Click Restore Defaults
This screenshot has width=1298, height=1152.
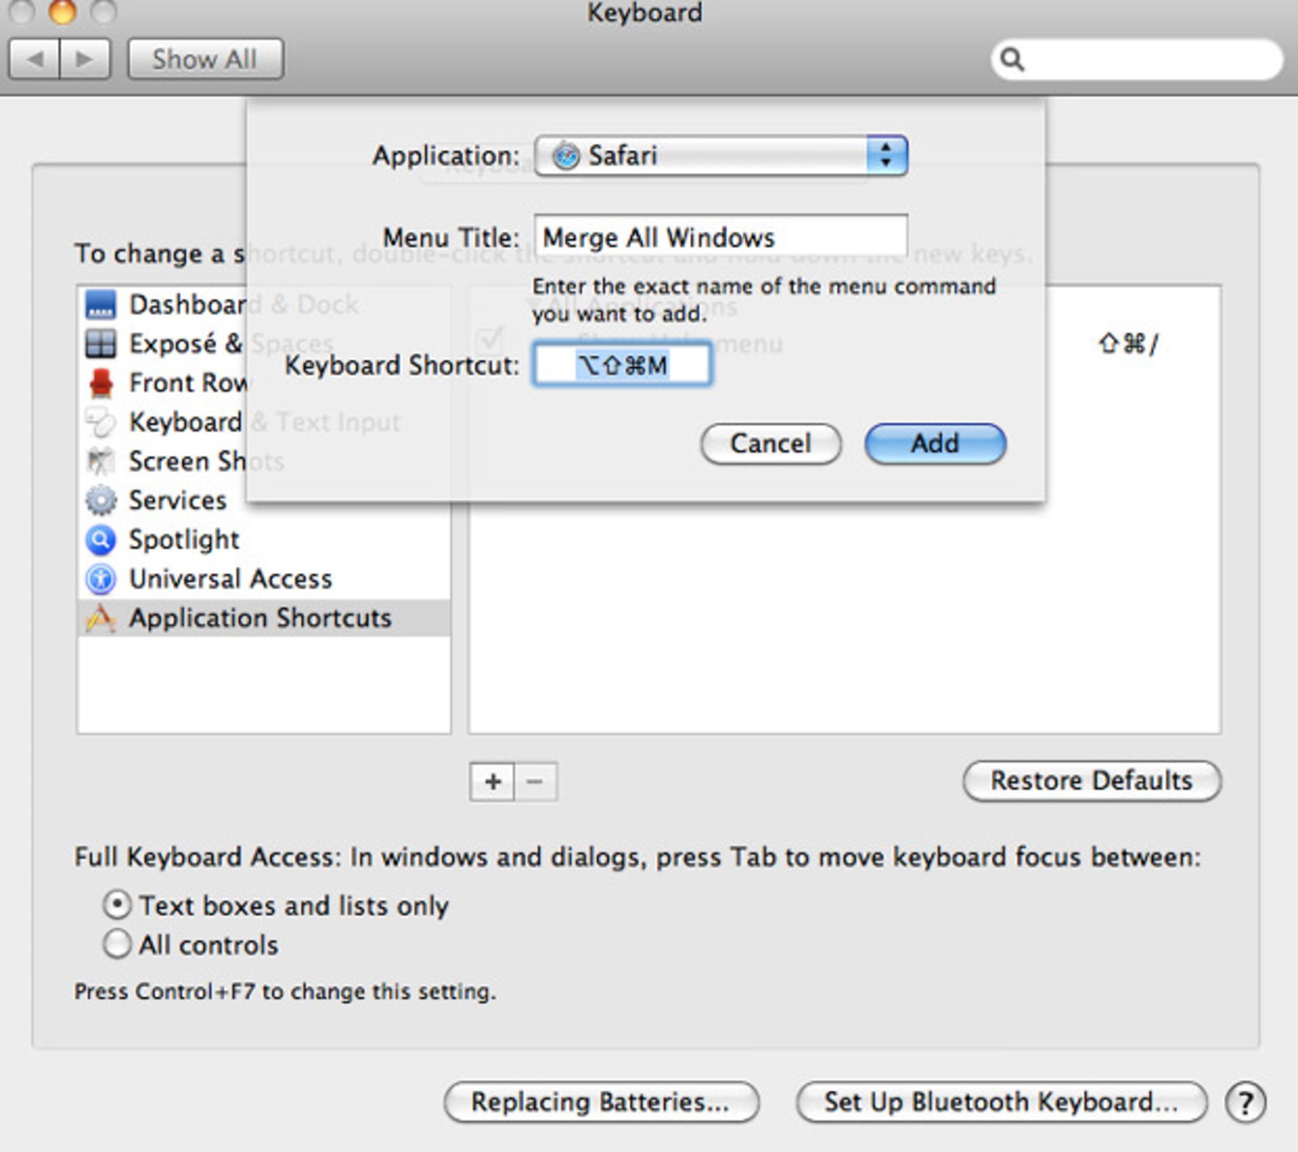point(1092,781)
